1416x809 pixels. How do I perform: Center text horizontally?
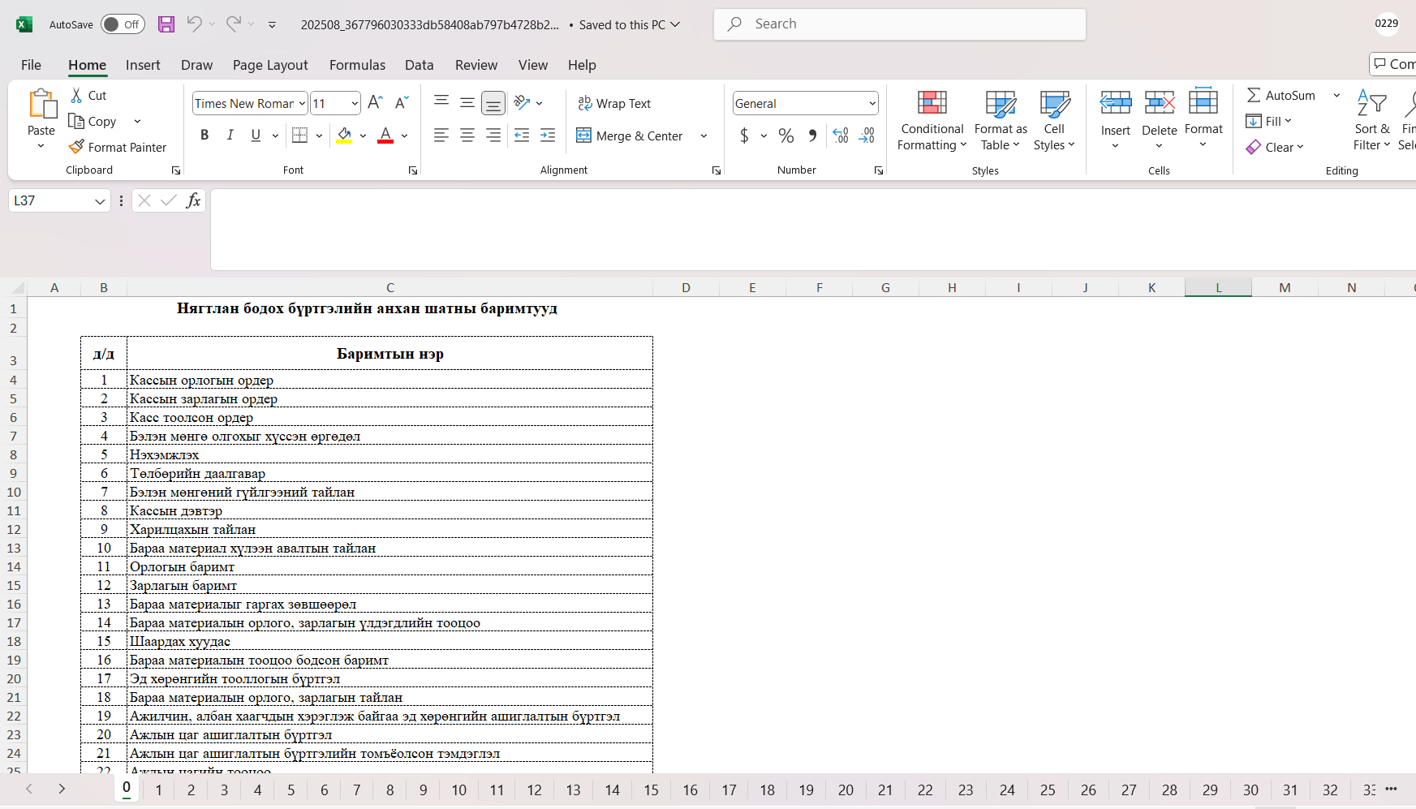point(467,136)
